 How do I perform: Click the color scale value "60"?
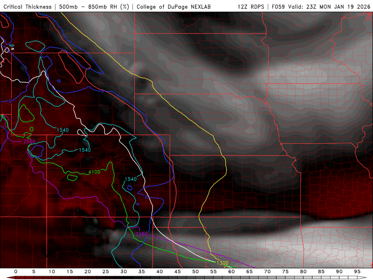tap(231, 272)
